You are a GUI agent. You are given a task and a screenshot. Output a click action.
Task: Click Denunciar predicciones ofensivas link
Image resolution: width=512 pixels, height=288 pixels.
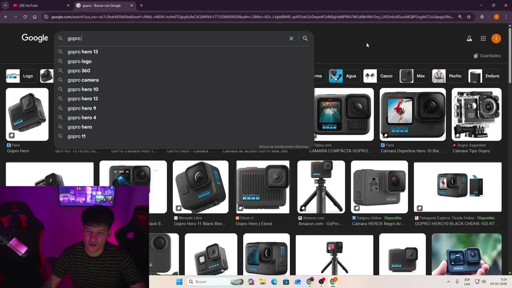point(284,146)
